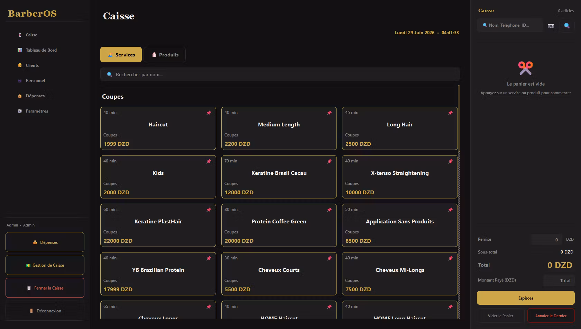
Task: Open Gestion de Caisse
Action: point(45,265)
